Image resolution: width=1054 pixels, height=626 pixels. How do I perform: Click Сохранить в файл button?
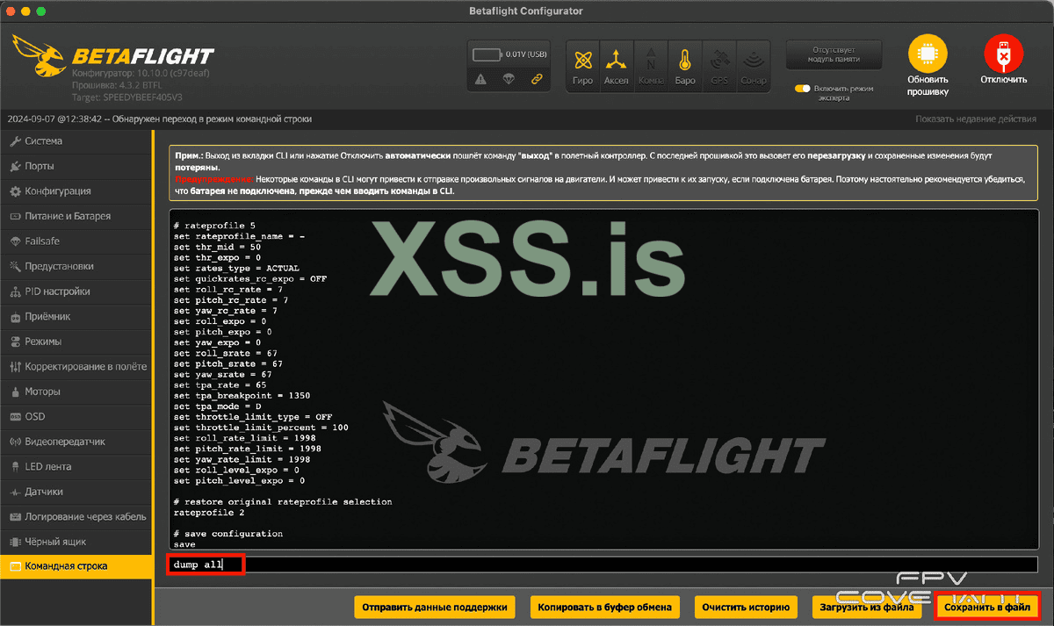987,607
